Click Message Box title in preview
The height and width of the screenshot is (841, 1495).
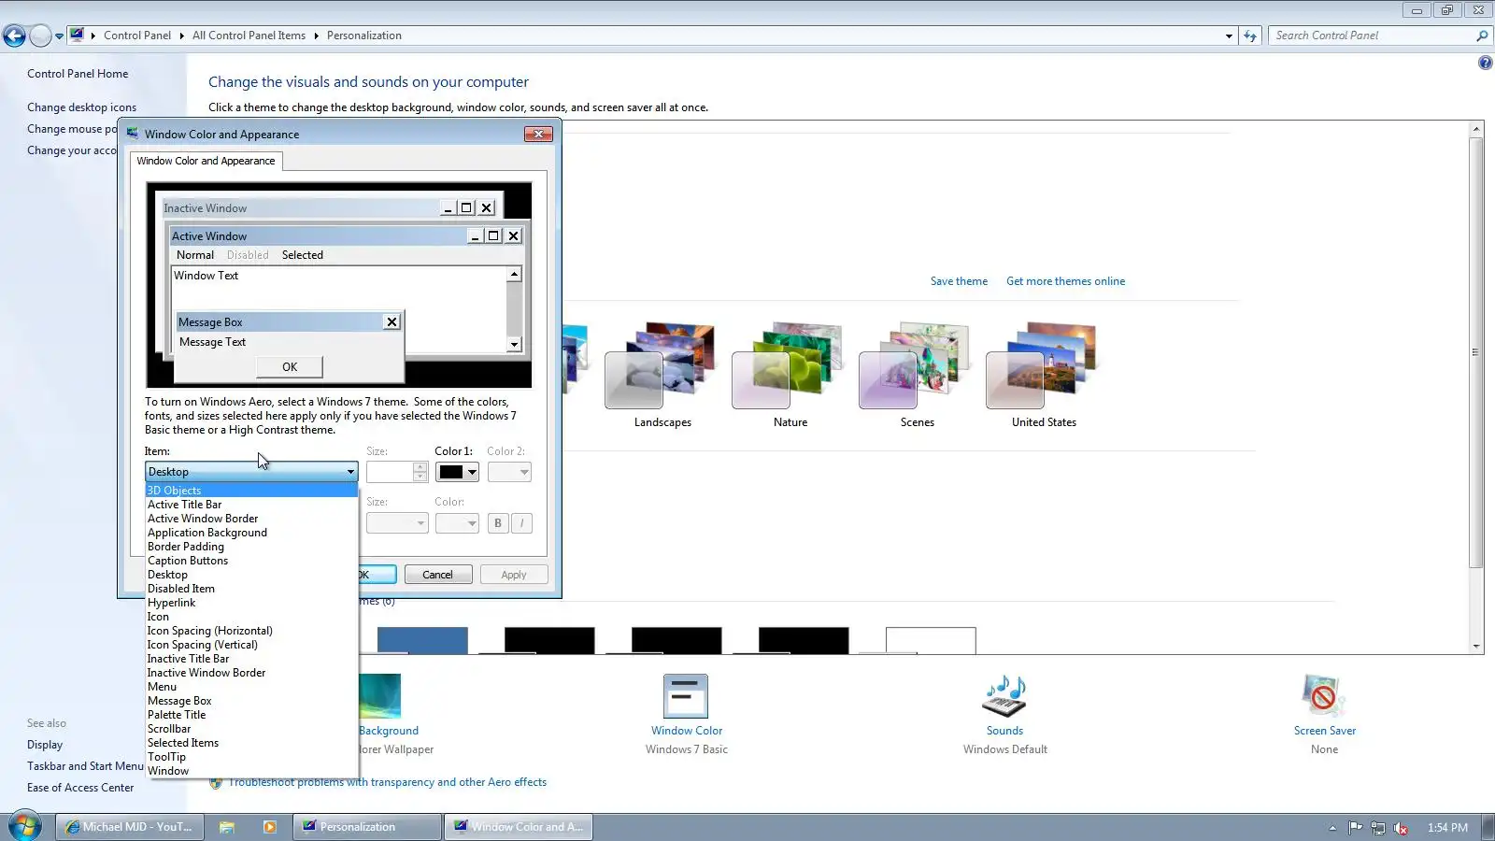tap(210, 322)
